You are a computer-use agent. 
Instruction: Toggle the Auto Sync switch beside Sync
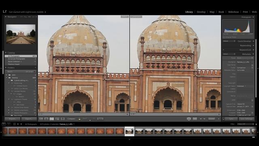(223, 119)
